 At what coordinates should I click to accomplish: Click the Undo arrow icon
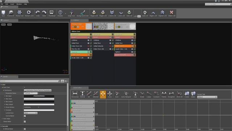point(38,13)
